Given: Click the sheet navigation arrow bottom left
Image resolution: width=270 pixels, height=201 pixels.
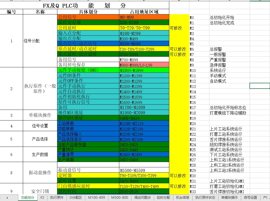Looking at the screenshot, I should click(7, 198).
